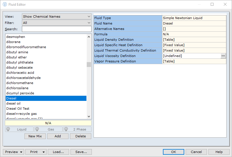This screenshot has width=232, height=157.
Task: Click into the Search input field
Action: [x=57, y=29]
